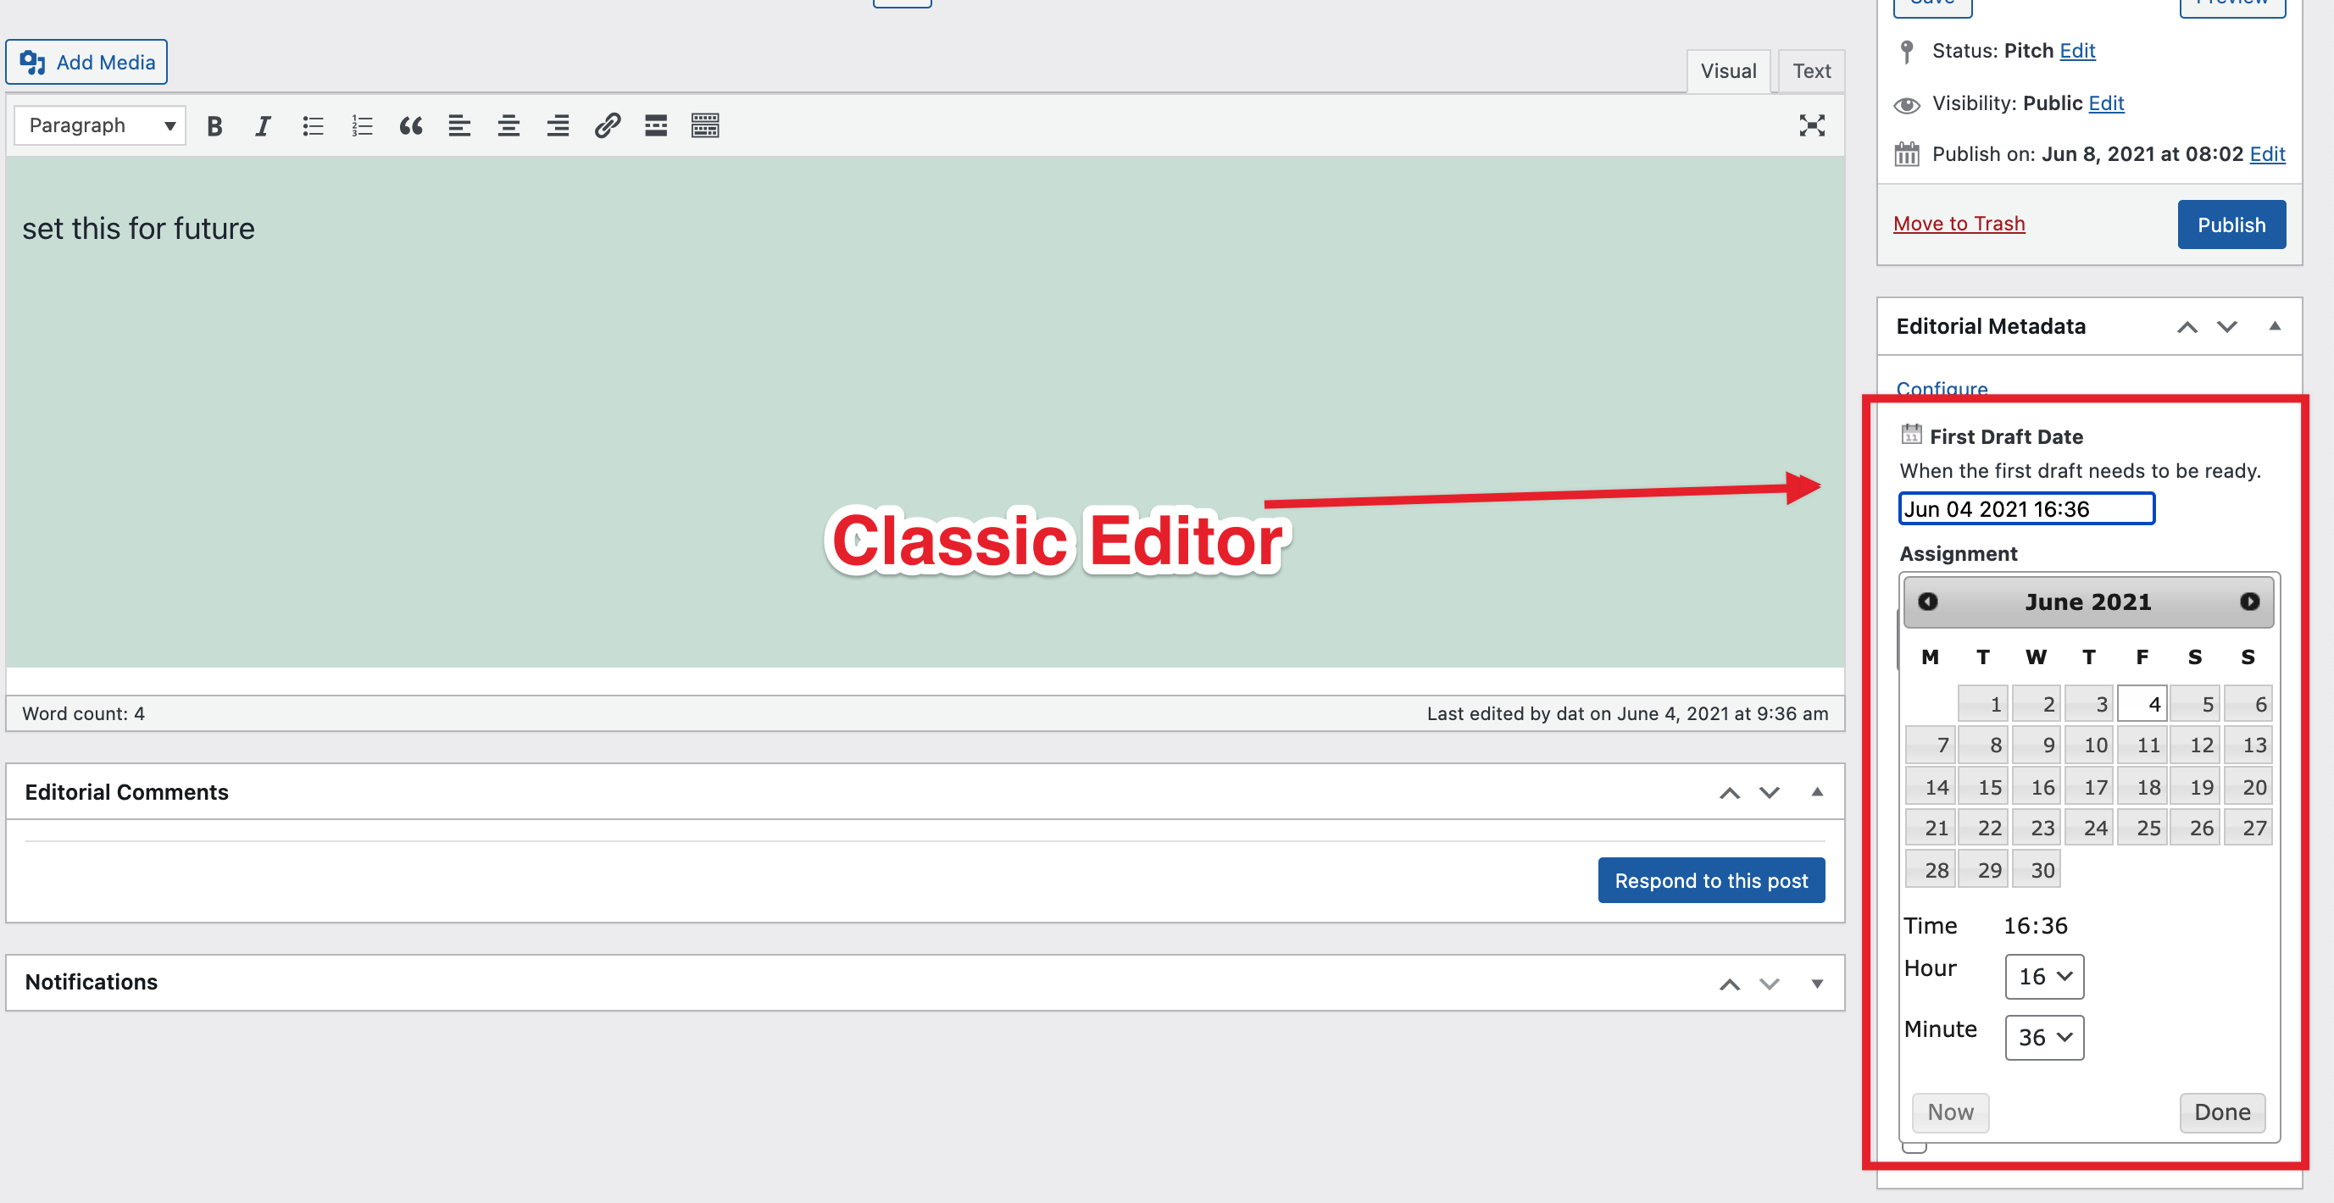The width and height of the screenshot is (2334, 1203).
Task: Click Respond to this post button
Action: [1710, 880]
